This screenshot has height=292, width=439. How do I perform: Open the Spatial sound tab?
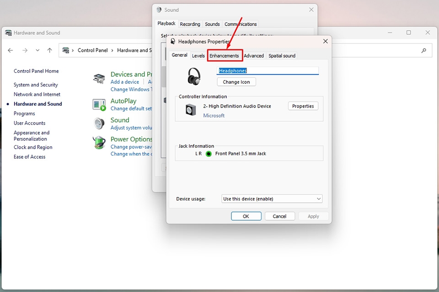[x=282, y=55]
